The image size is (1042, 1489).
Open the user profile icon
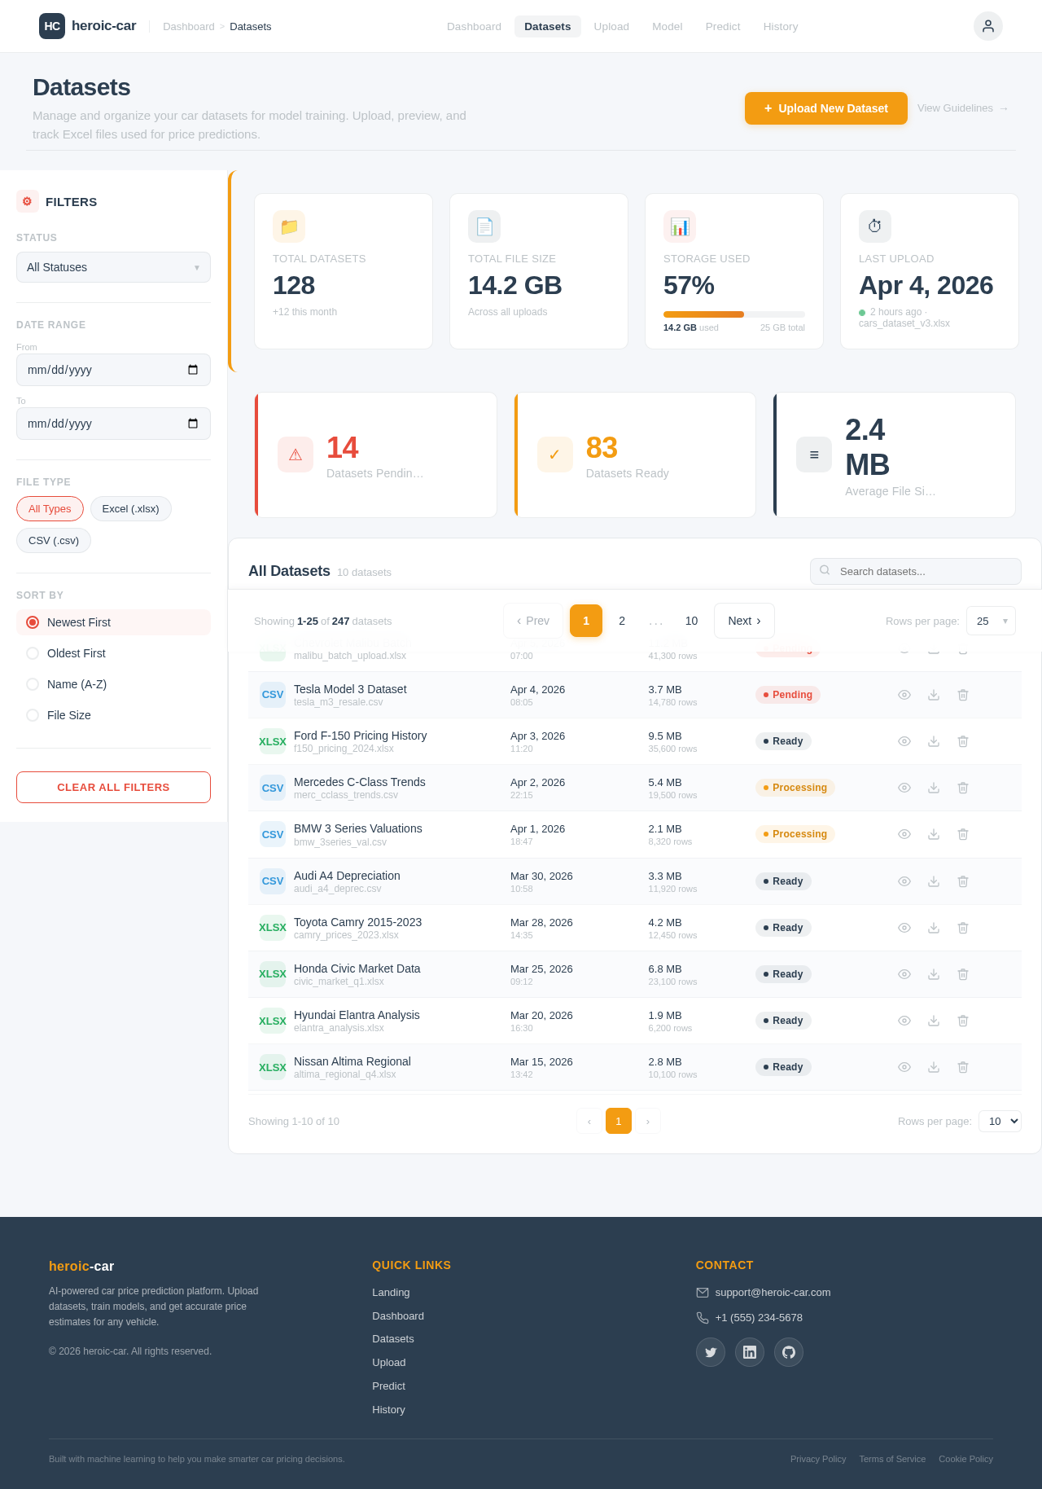988,26
